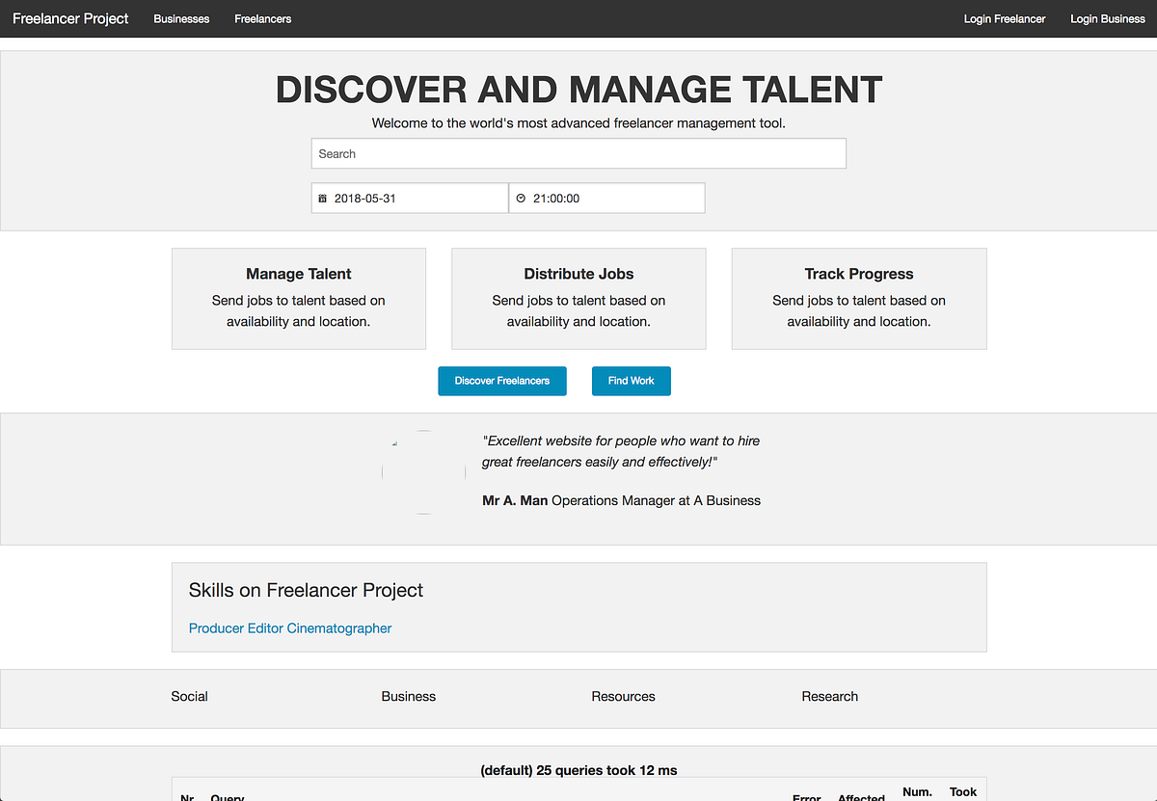1157x801 pixels.
Task: Open the Freelancer Project home brand link
Action: point(70,18)
